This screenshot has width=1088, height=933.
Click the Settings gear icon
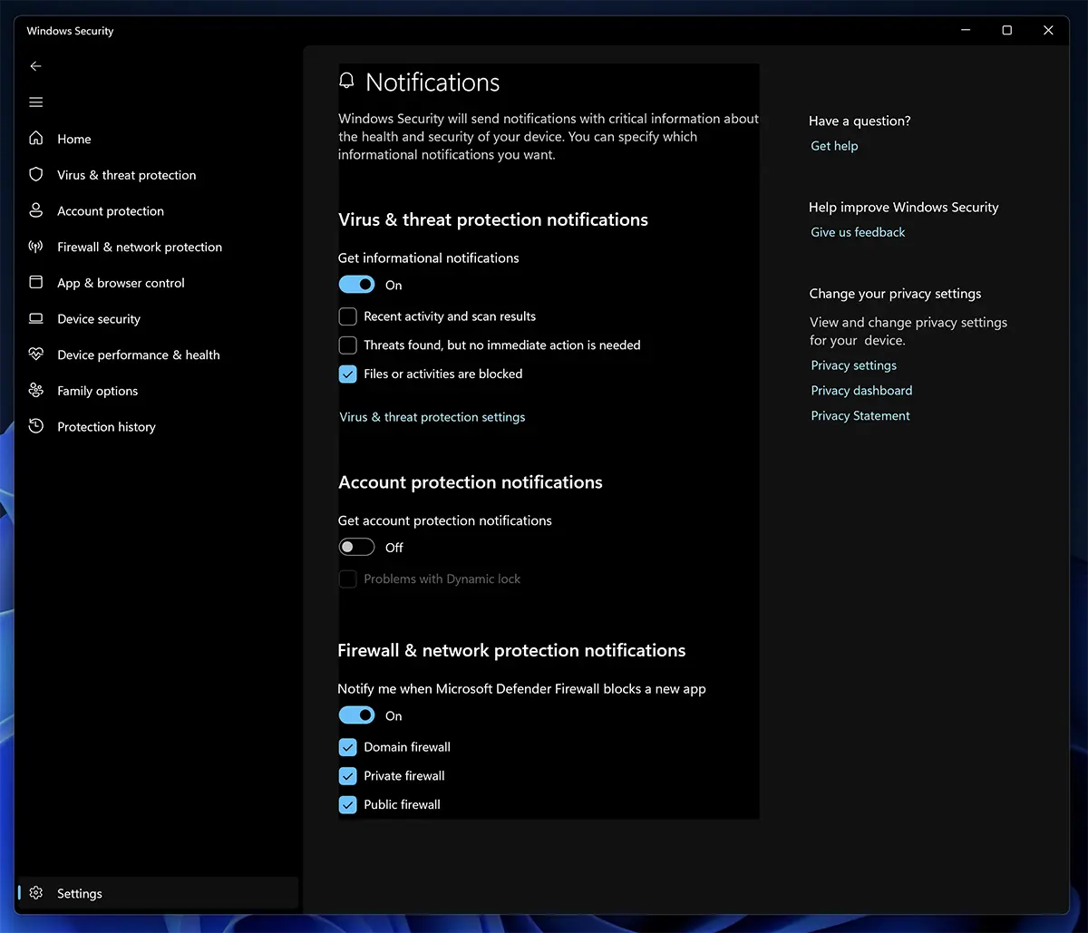pyautogui.click(x=35, y=893)
